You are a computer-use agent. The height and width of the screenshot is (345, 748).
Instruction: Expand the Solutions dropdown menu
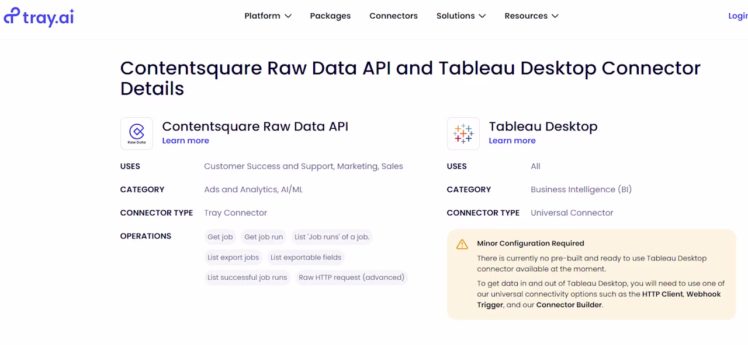point(461,16)
